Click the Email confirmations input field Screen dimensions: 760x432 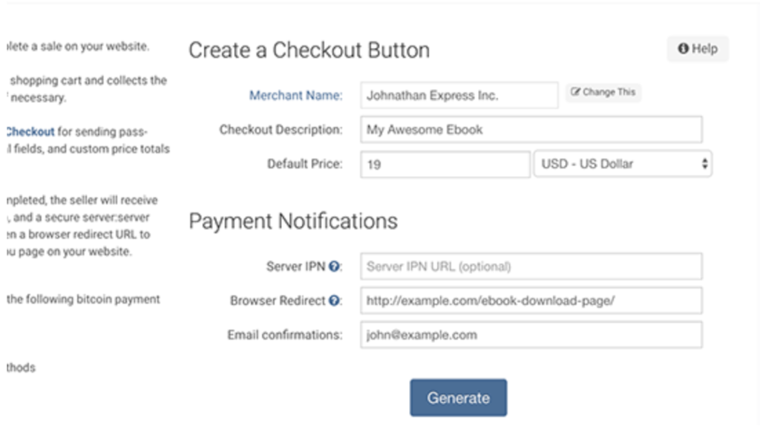point(531,336)
